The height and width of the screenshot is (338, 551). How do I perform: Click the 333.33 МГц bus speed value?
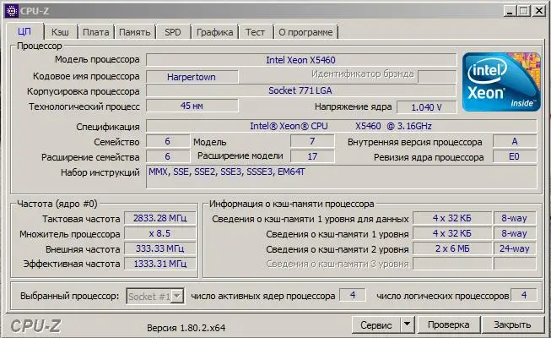click(x=159, y=248)
